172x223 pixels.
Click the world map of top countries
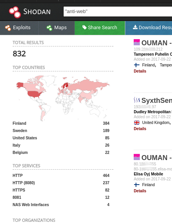[63, 98]
